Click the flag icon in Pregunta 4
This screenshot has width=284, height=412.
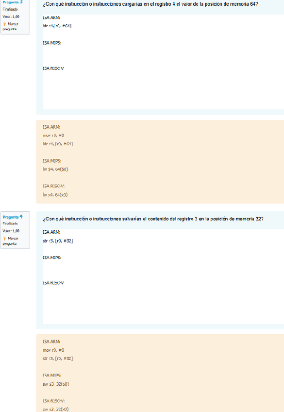click(x=4, y=239)
